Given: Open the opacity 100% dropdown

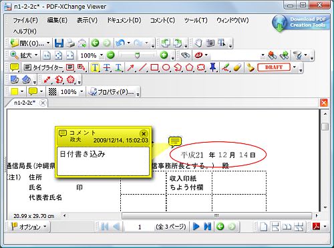Looking at the screenshot, I should tap(81, 91).
